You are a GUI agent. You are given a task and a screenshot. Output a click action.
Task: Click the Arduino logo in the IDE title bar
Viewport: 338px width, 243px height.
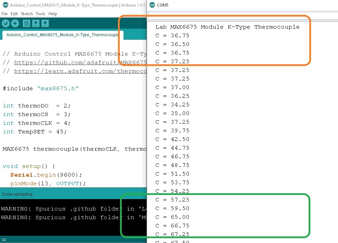pos(6,5)
